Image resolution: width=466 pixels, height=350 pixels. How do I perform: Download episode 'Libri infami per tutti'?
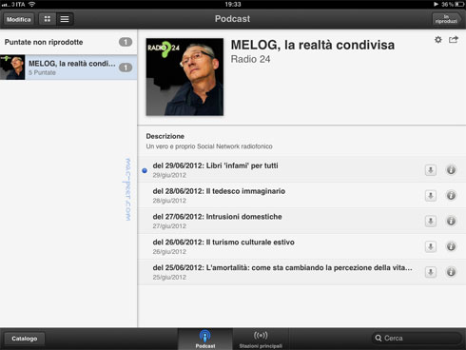pos(431,170)
